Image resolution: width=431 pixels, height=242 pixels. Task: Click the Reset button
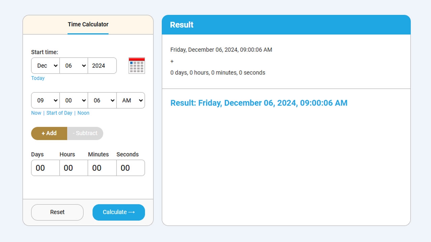point(57,212)
